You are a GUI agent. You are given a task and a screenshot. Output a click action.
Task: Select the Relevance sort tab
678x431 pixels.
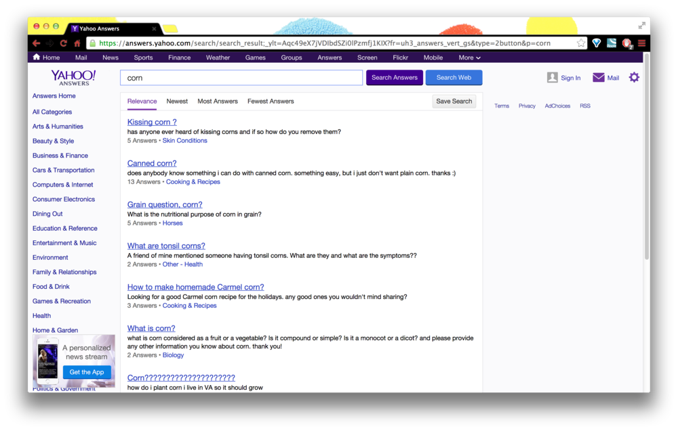[x=142, y=101]
